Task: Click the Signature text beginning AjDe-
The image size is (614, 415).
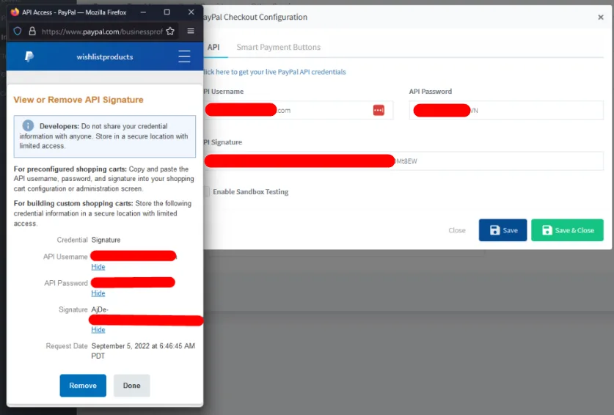Action: coord(100,309)
